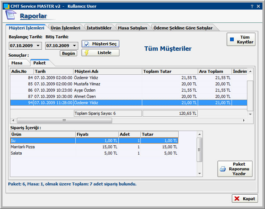Switch to the Ürün İşlemleri tab

(x=65, y=28)
